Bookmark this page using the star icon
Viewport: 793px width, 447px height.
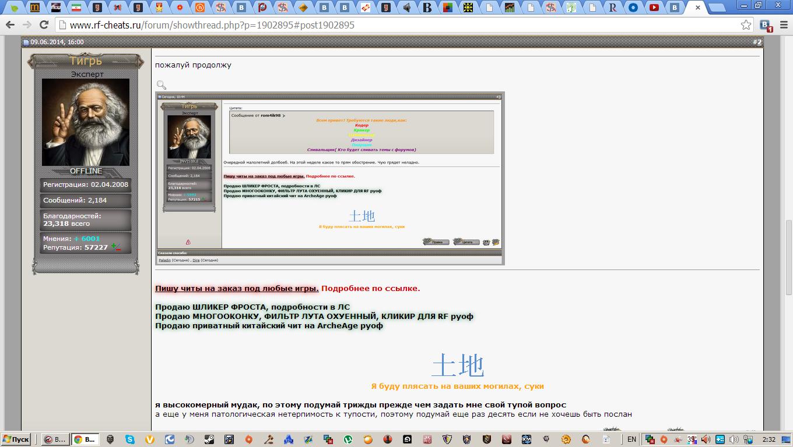pyautogui.click(x=746, y=25)
